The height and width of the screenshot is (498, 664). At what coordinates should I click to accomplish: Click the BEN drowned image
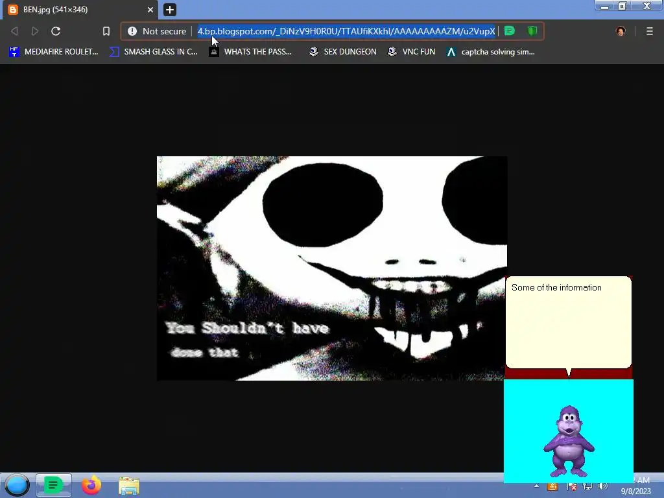pos(331,268)
